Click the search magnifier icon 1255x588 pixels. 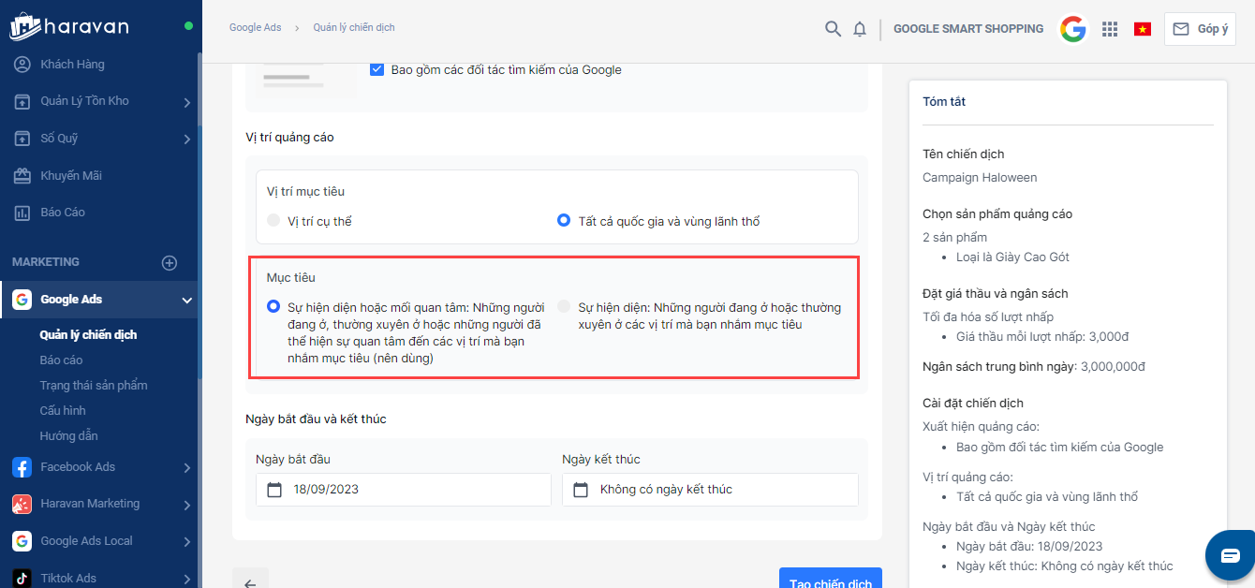click(833, 29)
